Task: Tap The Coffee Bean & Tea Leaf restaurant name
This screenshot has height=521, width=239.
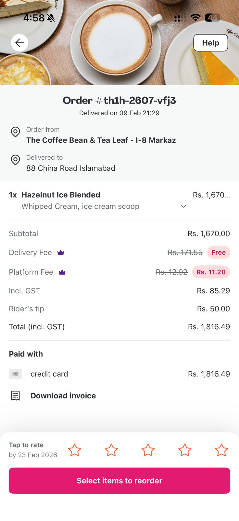Action: point(101,140)
